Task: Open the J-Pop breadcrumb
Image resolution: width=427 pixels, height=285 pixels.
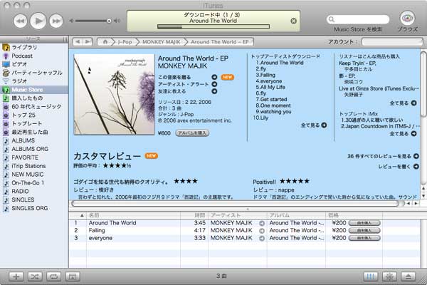Action: (x=125, y=42)
